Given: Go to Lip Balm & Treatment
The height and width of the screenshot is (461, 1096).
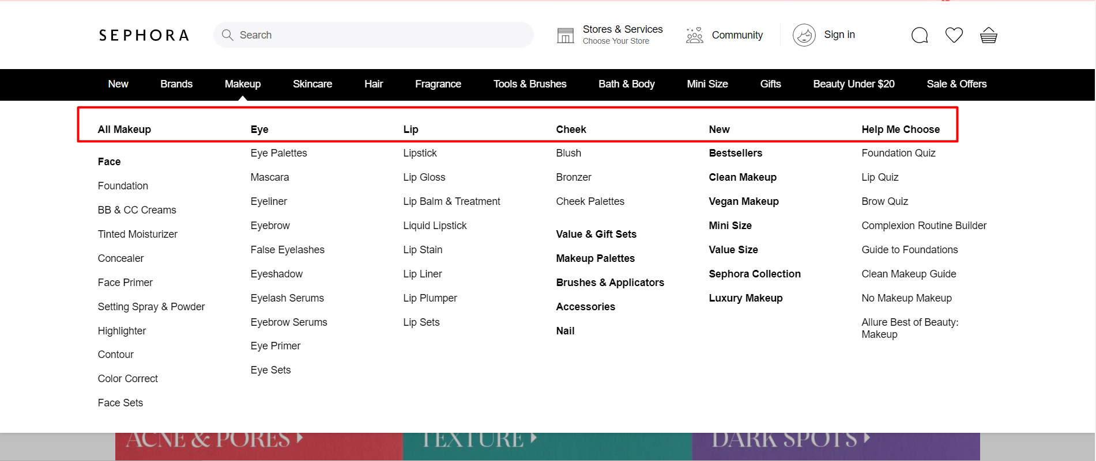Looking at the screenshot, I should coord(451,201).
